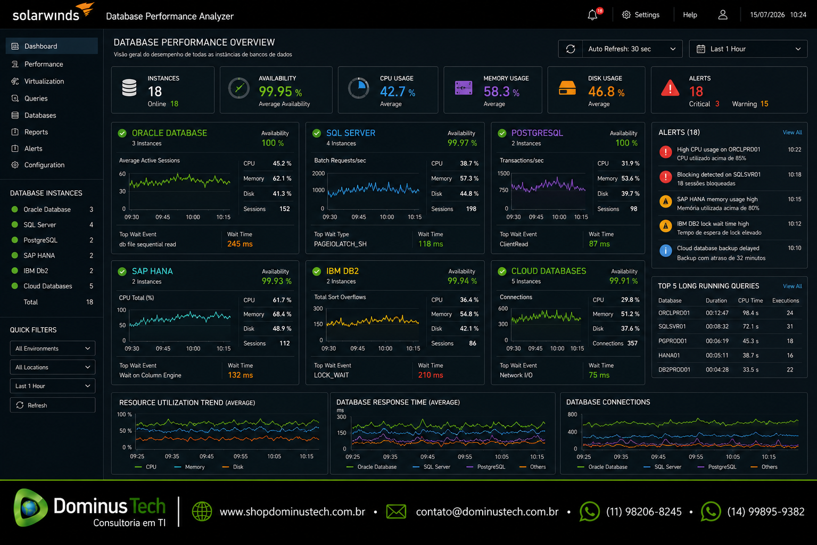Viewport: 817px width, 545px height.
Task: Click the email envelope icon in footer
Action: 396,511
